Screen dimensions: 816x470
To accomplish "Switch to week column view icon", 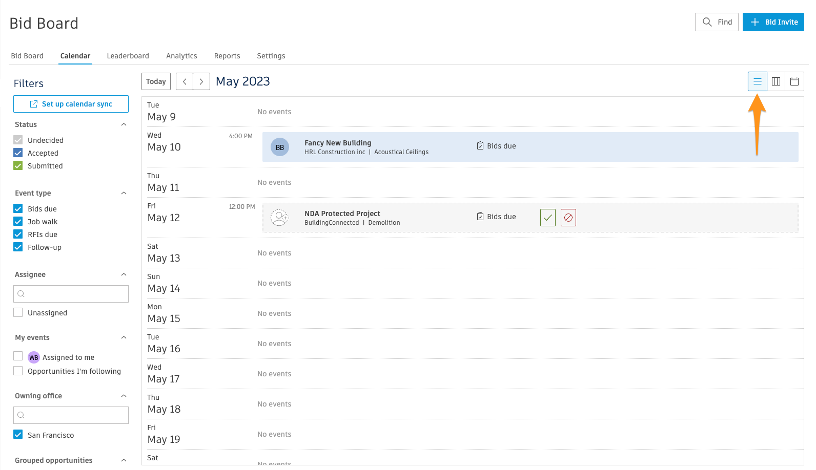I will pyautogui.click(x=776, y=81).
